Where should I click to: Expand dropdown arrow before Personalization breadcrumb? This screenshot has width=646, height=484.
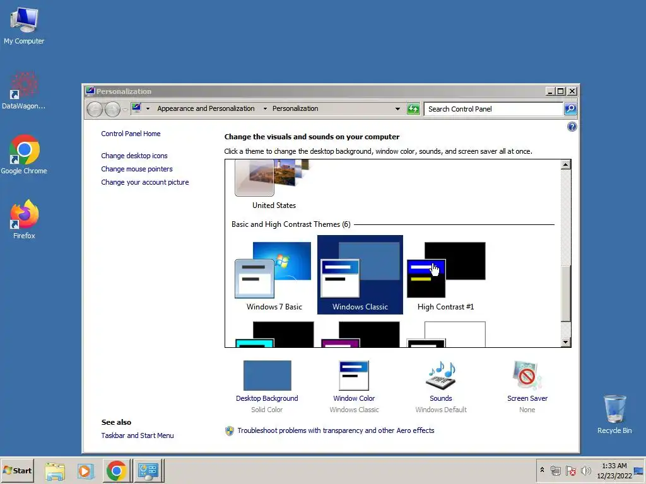(265, 108)
